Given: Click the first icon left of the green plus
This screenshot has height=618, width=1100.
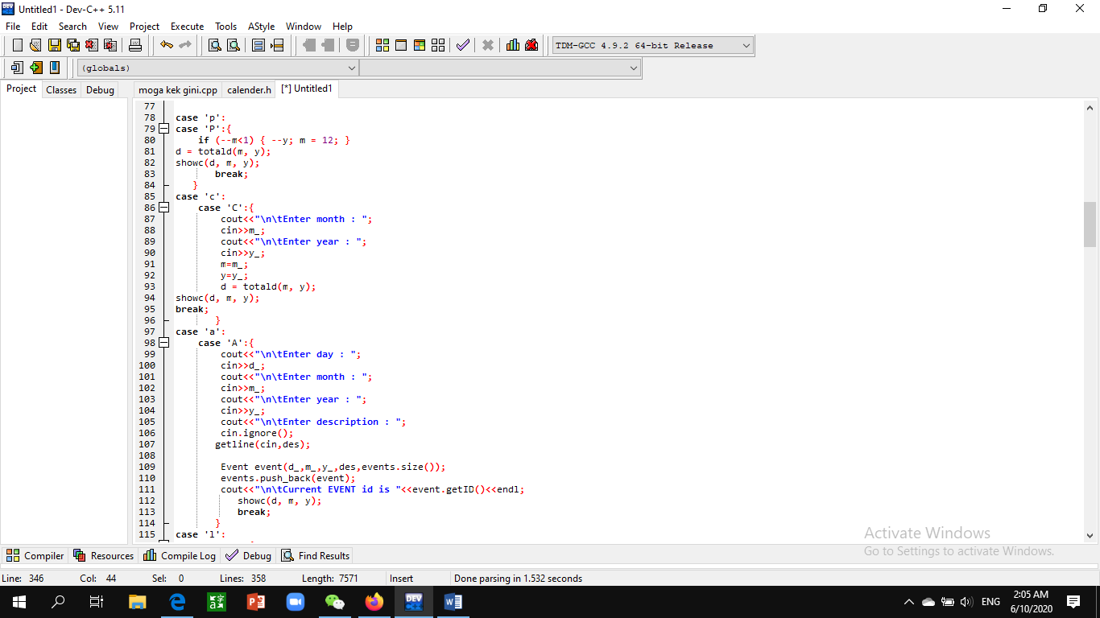Looking at the screenshot, I should tap(18, 68).
